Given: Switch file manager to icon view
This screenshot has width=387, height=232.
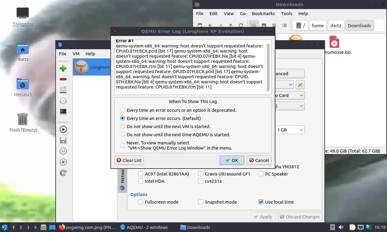Looking at the screenshot, I should click(254, 26).
